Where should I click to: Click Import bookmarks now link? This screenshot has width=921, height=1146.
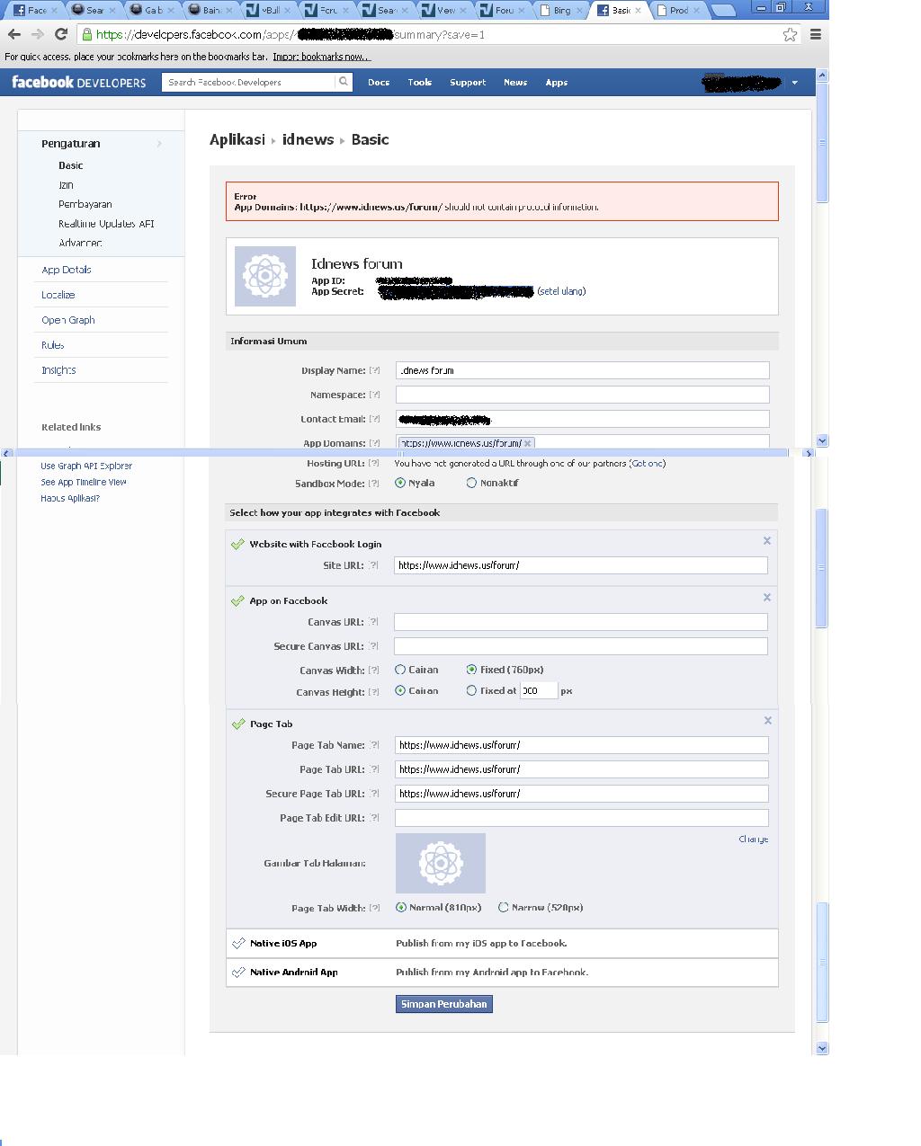[x=321, y=57]
